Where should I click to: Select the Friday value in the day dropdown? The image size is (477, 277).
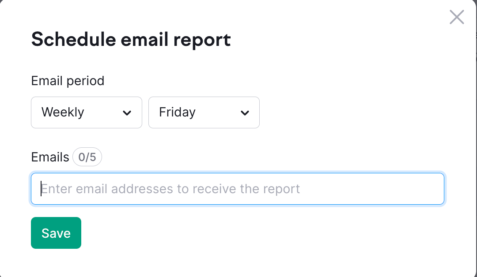click(204, 112)
